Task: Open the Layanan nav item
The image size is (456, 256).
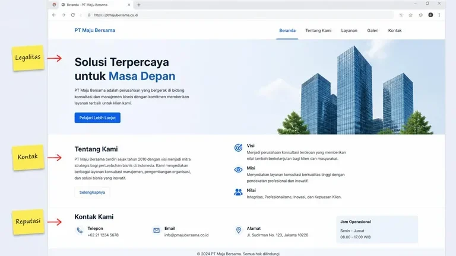Action: click(349, 30)
